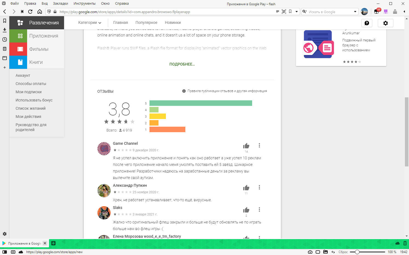Open the Файл menu

point(15,4)
